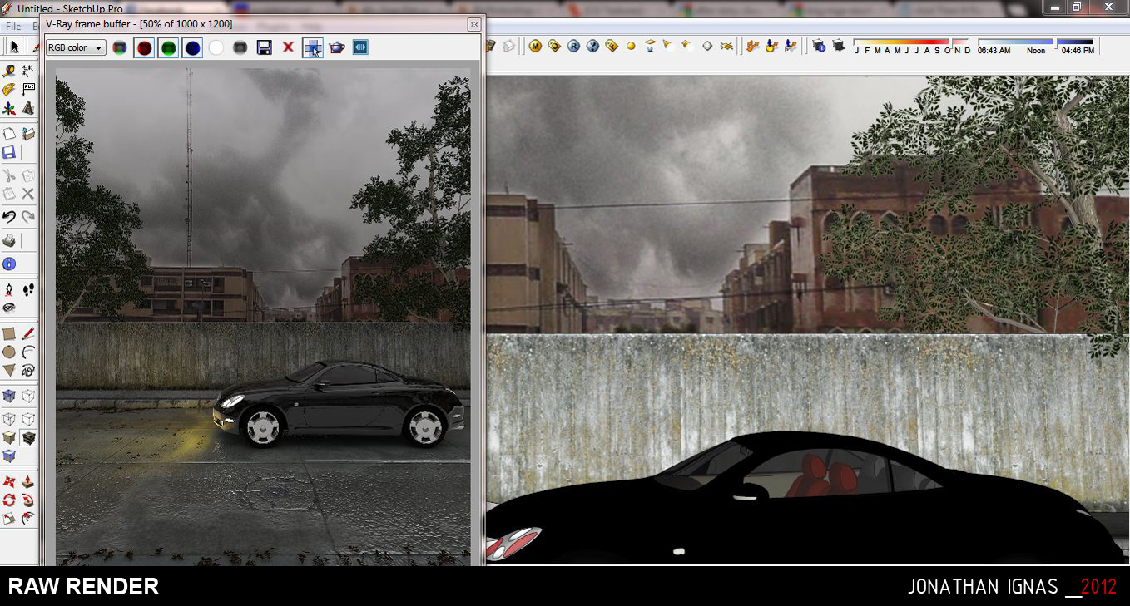Toggle monochrome view in the frame buffer
The width and height of the screenshot is (1130, 606).
coord(241,47)
